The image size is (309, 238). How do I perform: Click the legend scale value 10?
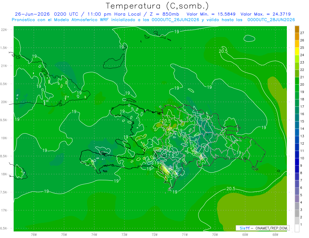302,158
